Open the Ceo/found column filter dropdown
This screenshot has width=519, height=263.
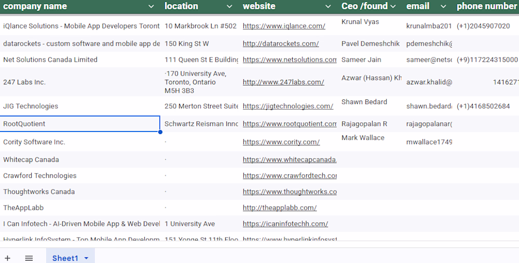(x=393, y=6)
